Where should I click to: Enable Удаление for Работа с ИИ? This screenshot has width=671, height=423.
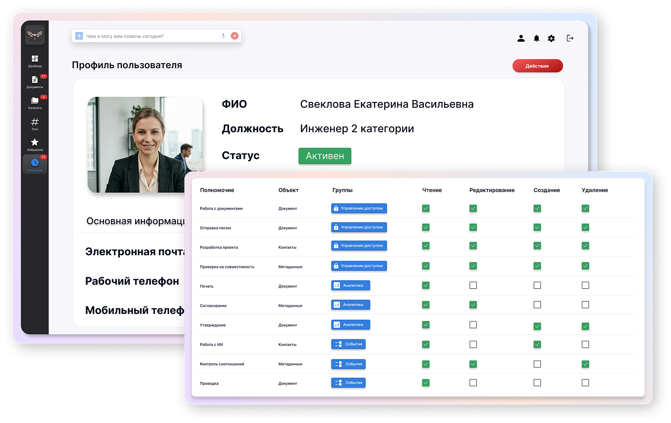pos(585,345)
